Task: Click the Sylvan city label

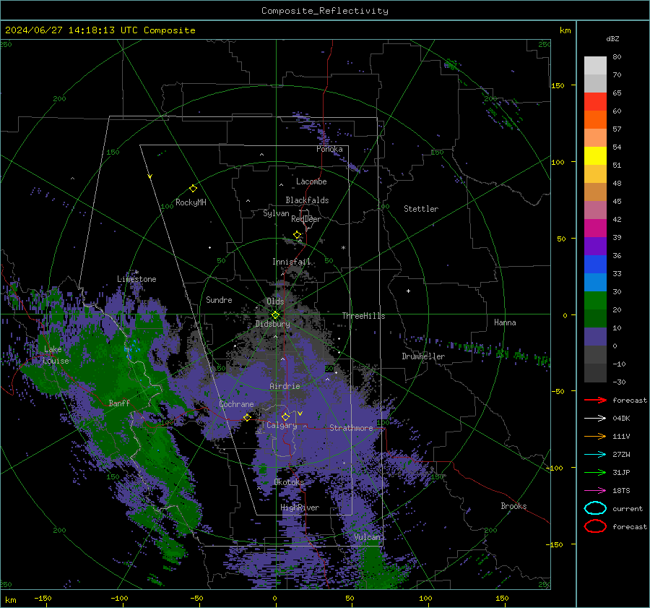Action: coord(276,213)
